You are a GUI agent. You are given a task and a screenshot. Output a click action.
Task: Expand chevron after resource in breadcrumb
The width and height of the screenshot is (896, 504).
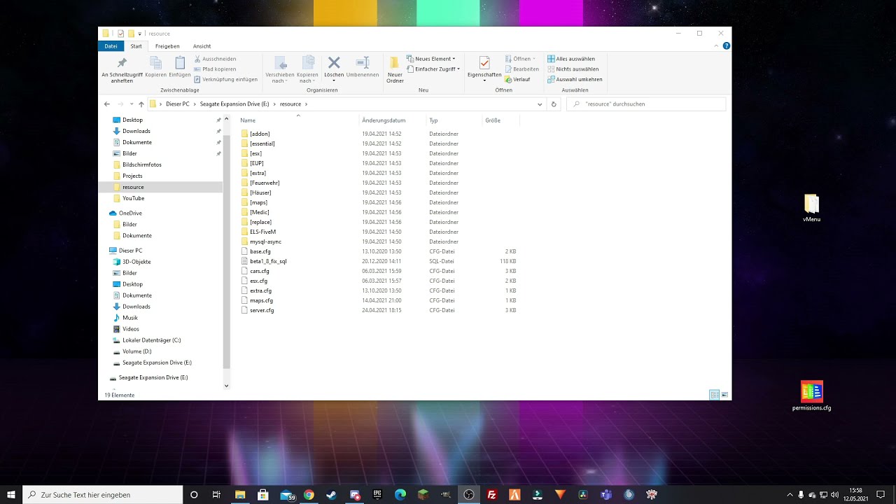(x=306, y=104)
